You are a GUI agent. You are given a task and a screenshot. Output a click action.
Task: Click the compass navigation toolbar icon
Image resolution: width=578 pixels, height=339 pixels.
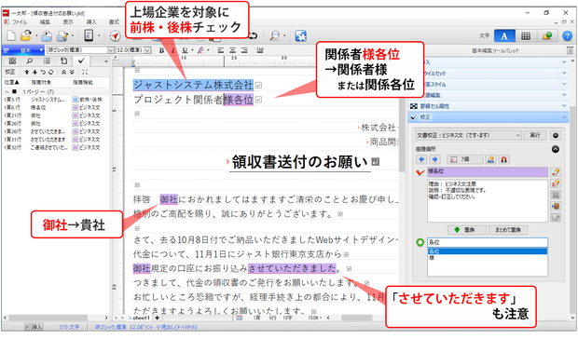(116, 35)
